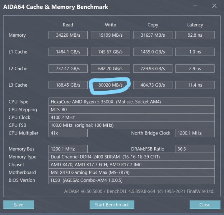Click the L2 Cache row label
224x215 pixels.
point(18,68)
